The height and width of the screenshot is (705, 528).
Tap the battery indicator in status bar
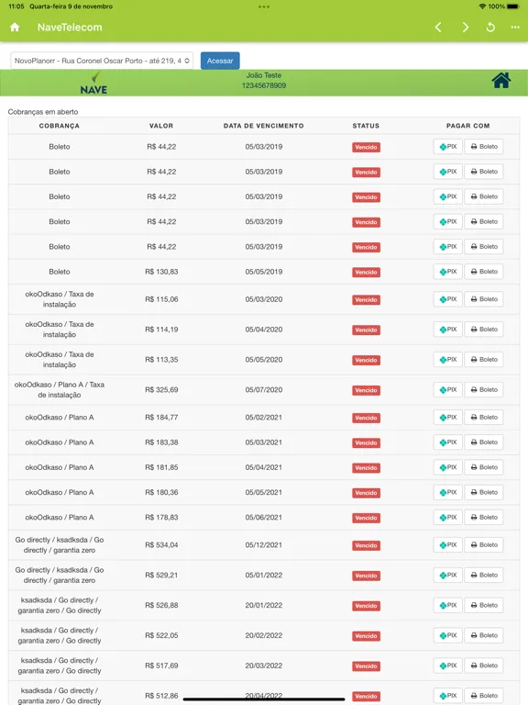[x=512, y=6]
